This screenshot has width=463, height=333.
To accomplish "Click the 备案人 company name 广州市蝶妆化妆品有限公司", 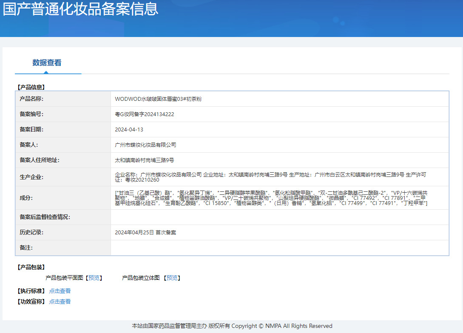I will pos(145,145).
